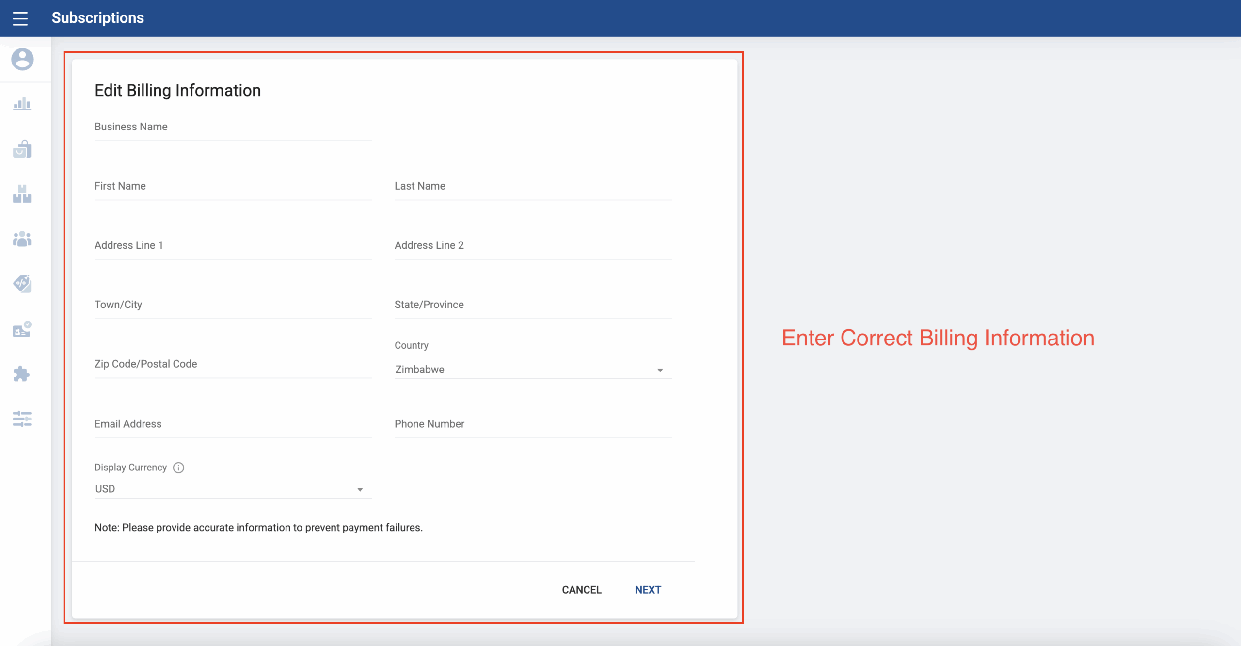Open the orders shopping bag icon
1241x646 pixels.
pyautogui.click(x=22, y=149)
